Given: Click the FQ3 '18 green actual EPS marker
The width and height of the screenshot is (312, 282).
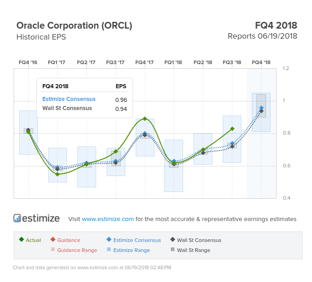Looking at the screenshot, I should pos(232,129).
